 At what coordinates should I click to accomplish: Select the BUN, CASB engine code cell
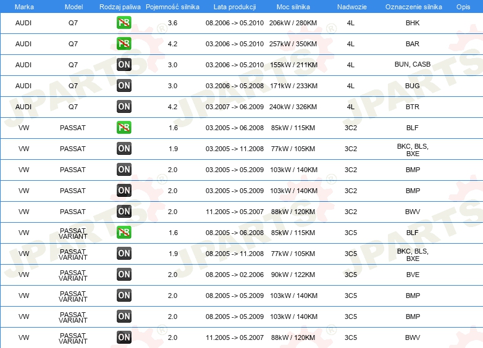[413, 64]
